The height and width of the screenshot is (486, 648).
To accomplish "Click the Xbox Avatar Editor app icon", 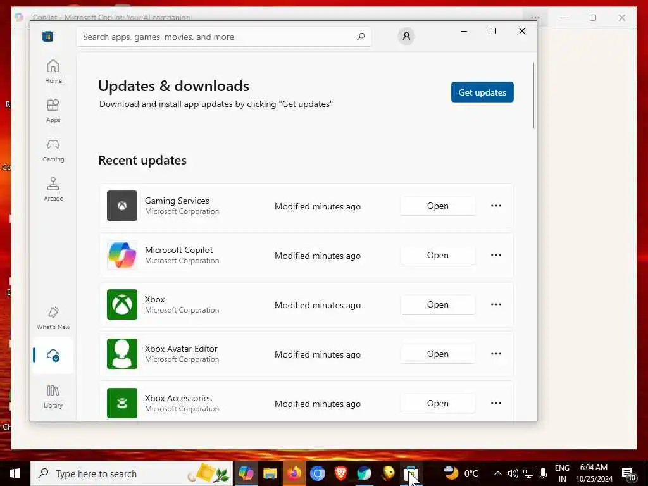I will [122, 354].
